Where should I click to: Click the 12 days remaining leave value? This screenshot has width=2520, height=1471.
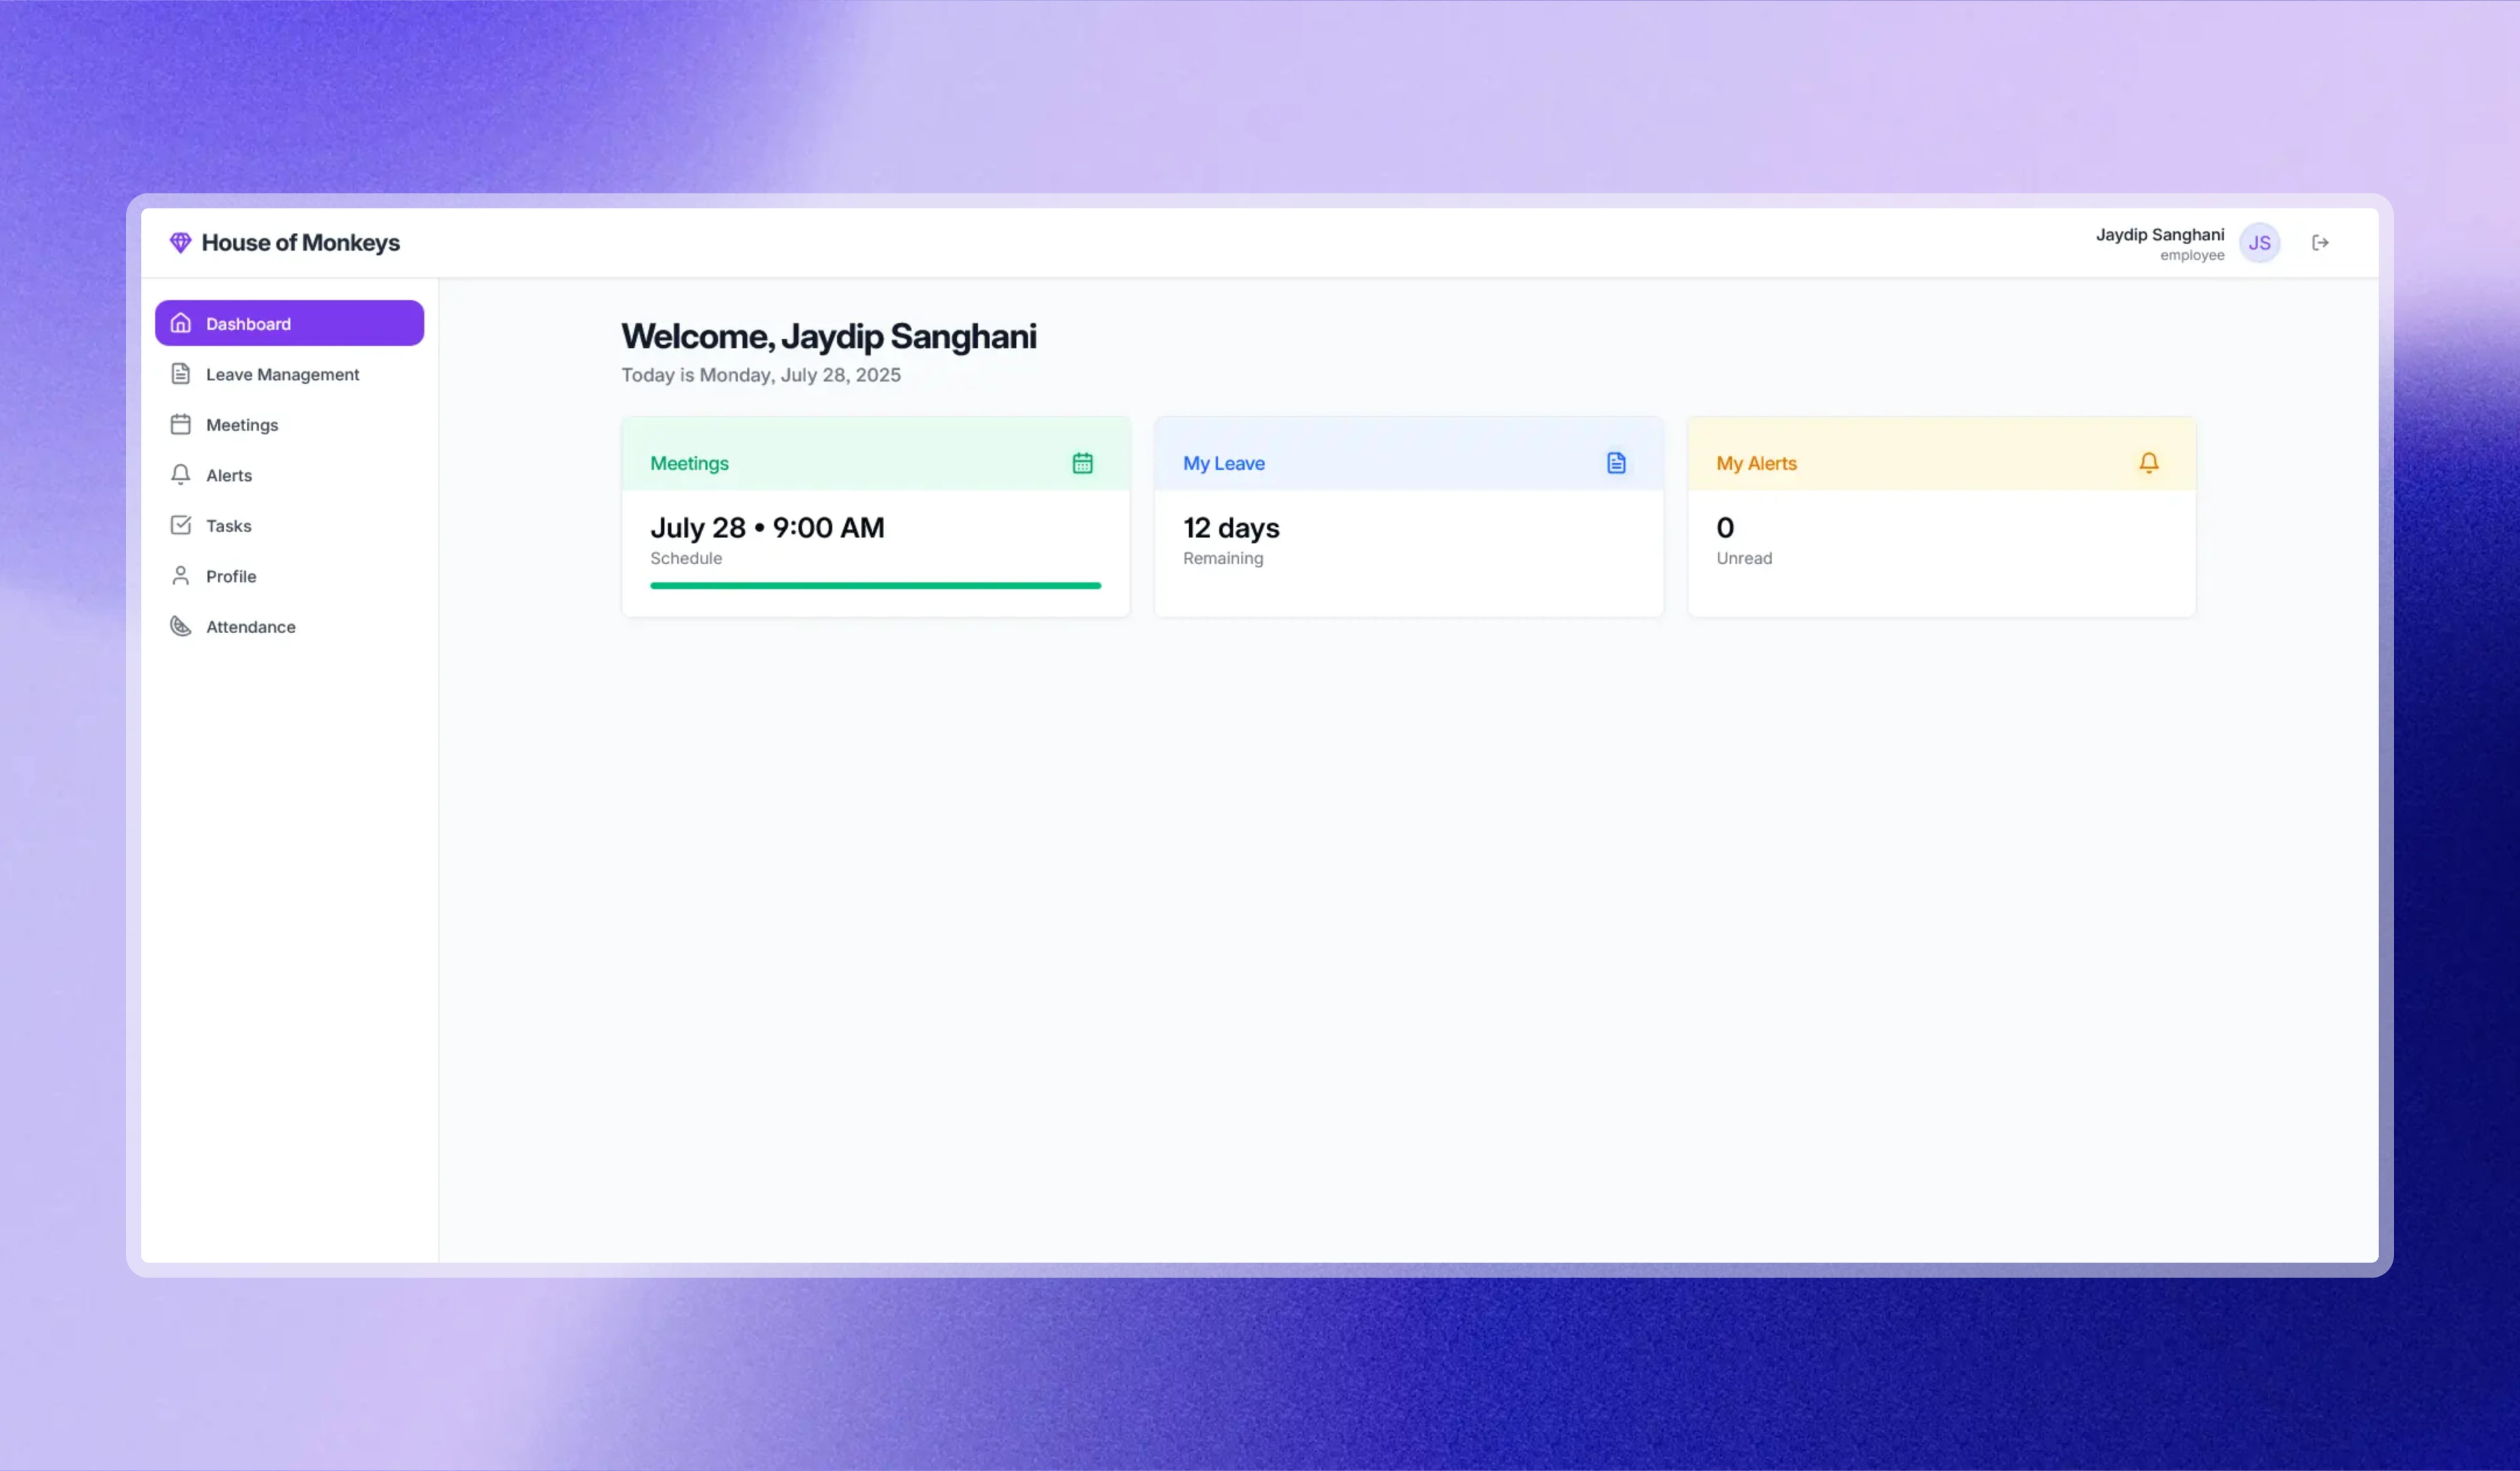point(1231,528)
